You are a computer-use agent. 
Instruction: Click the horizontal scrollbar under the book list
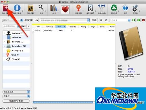click(63, 102)
